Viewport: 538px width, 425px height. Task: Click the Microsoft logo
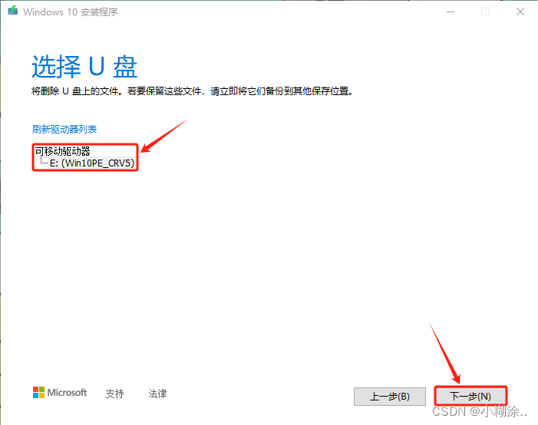tap(60, 393)
